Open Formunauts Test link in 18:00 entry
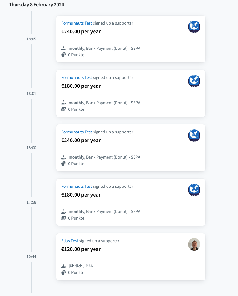This screenshot has height=296, width=238. click(x=76, y=132)
